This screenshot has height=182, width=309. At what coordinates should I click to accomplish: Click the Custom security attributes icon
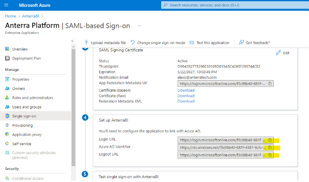(x=7, y=152)
